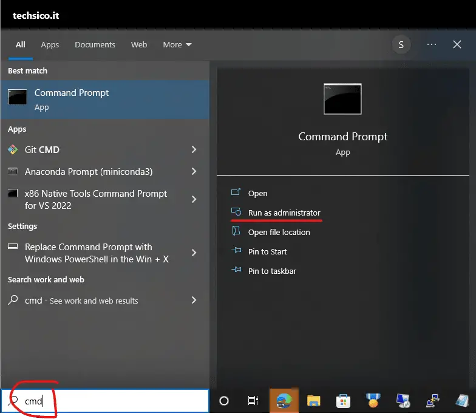The width and height of the screenshot is (476, 419).
Task: Click the large Command Prompt preview thumbnail
Action: tap(342, 99)
